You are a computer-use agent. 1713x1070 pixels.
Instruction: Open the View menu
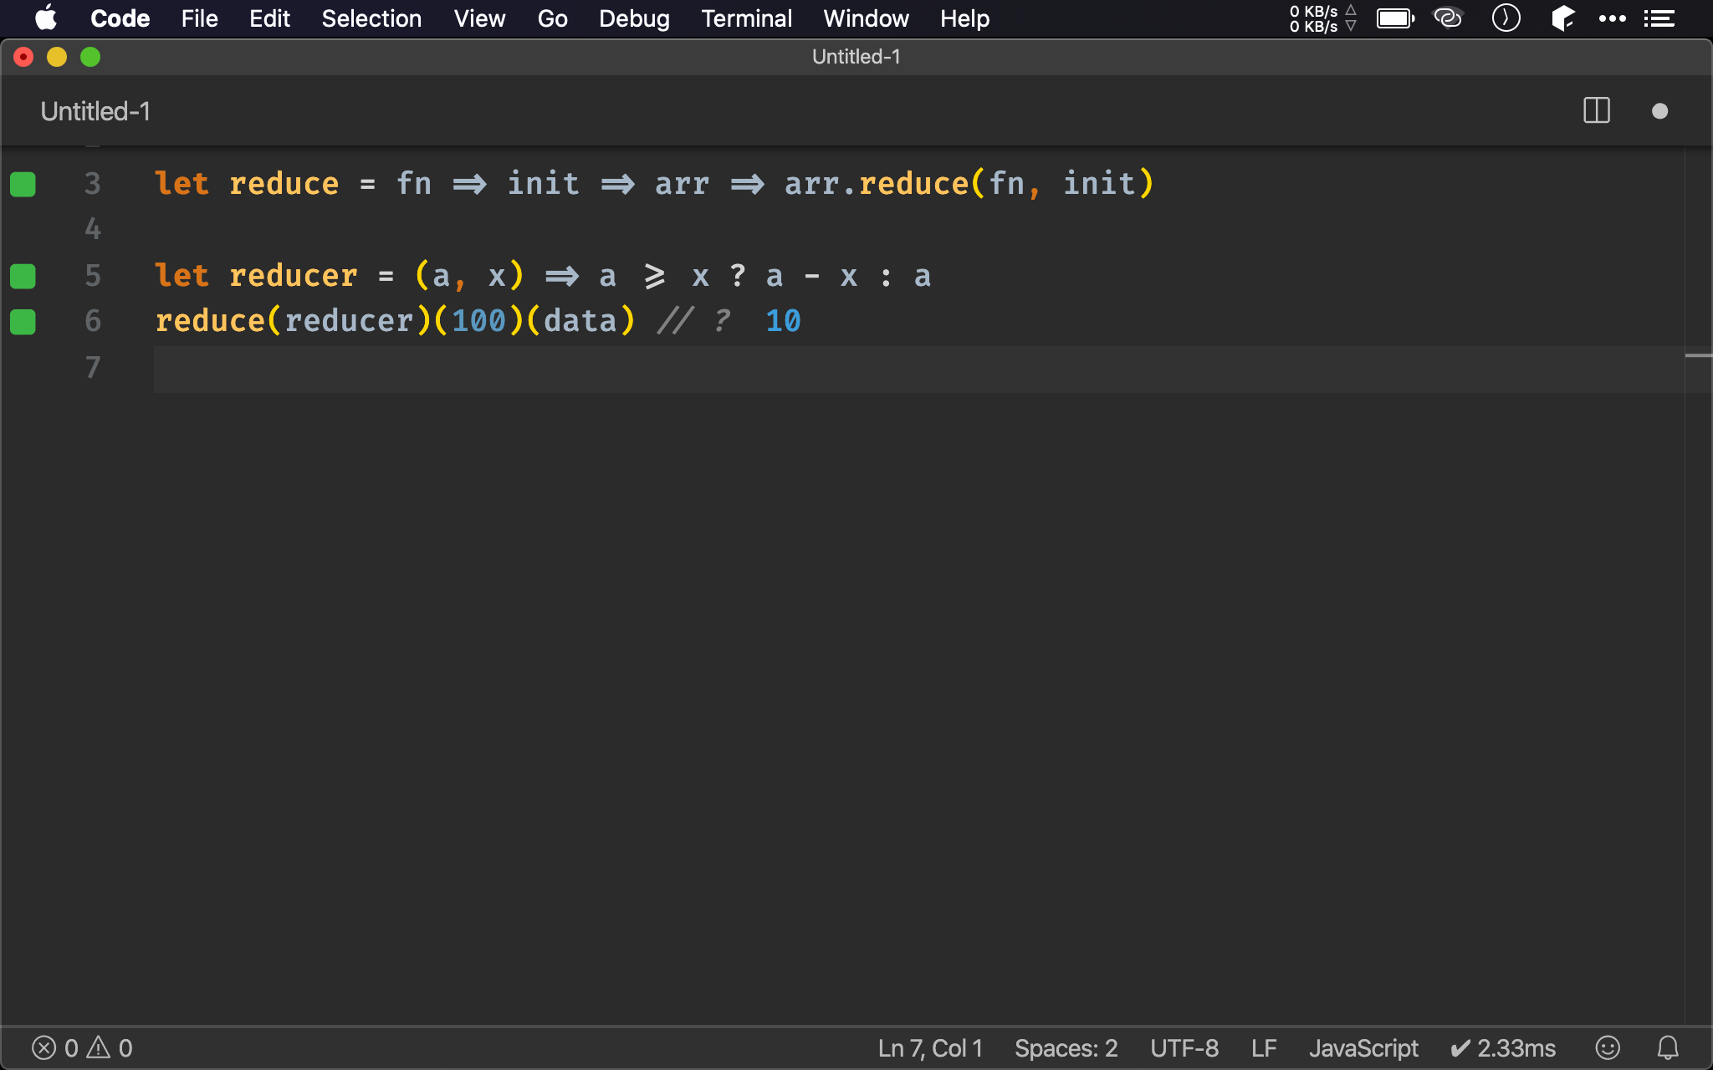479,18
